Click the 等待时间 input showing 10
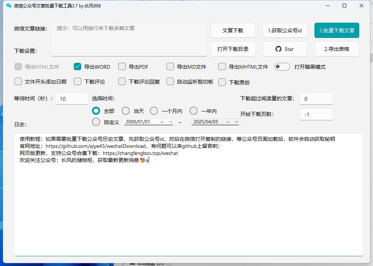The image size is (373, 266). [x=72, y=99]
